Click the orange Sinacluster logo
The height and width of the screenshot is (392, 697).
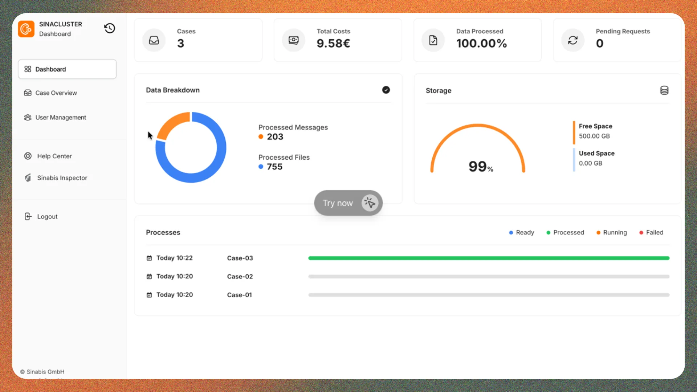(x=26, y=29)
